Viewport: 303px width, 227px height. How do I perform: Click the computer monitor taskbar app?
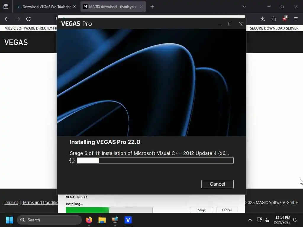(115, 220)
